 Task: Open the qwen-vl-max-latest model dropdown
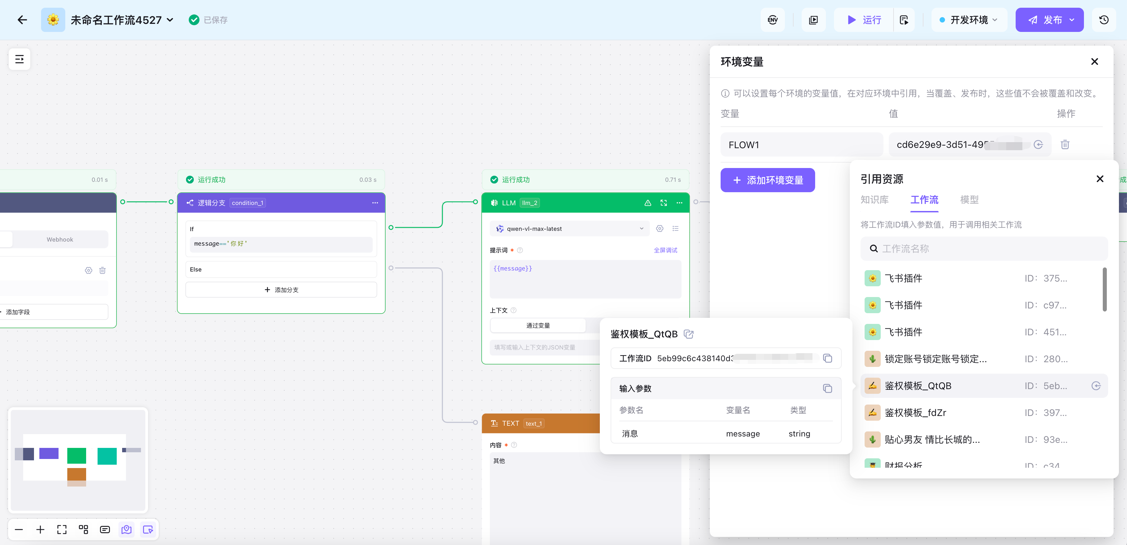(x=570, y=228)
